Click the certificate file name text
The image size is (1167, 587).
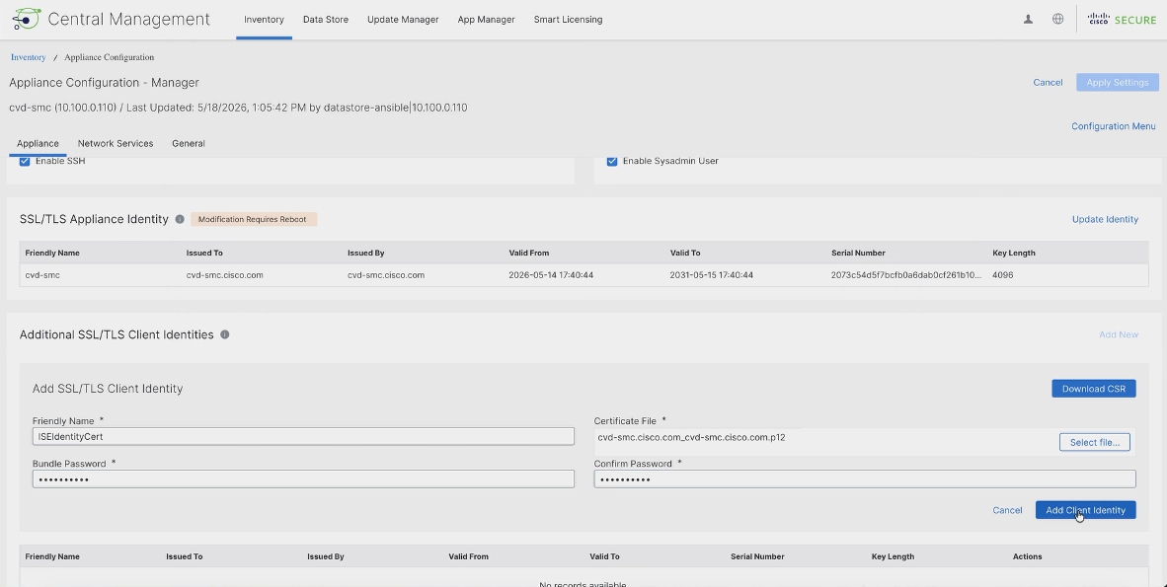click(691, 437)
